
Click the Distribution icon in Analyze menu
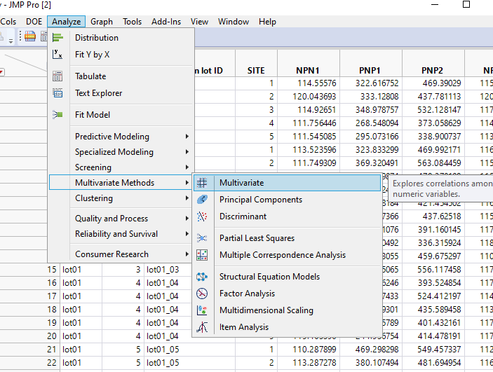coord(58,38)
